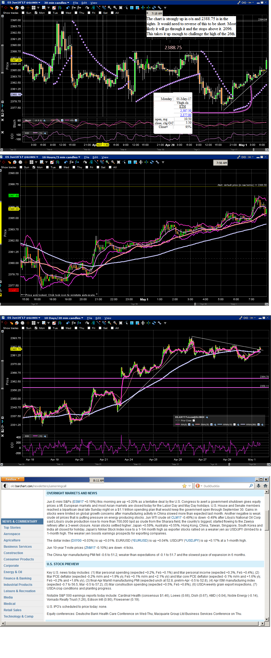Open the File menu in the 5 min chart window
The width and height of the screenshot is (271, 658).
click(x=87, y=157)
